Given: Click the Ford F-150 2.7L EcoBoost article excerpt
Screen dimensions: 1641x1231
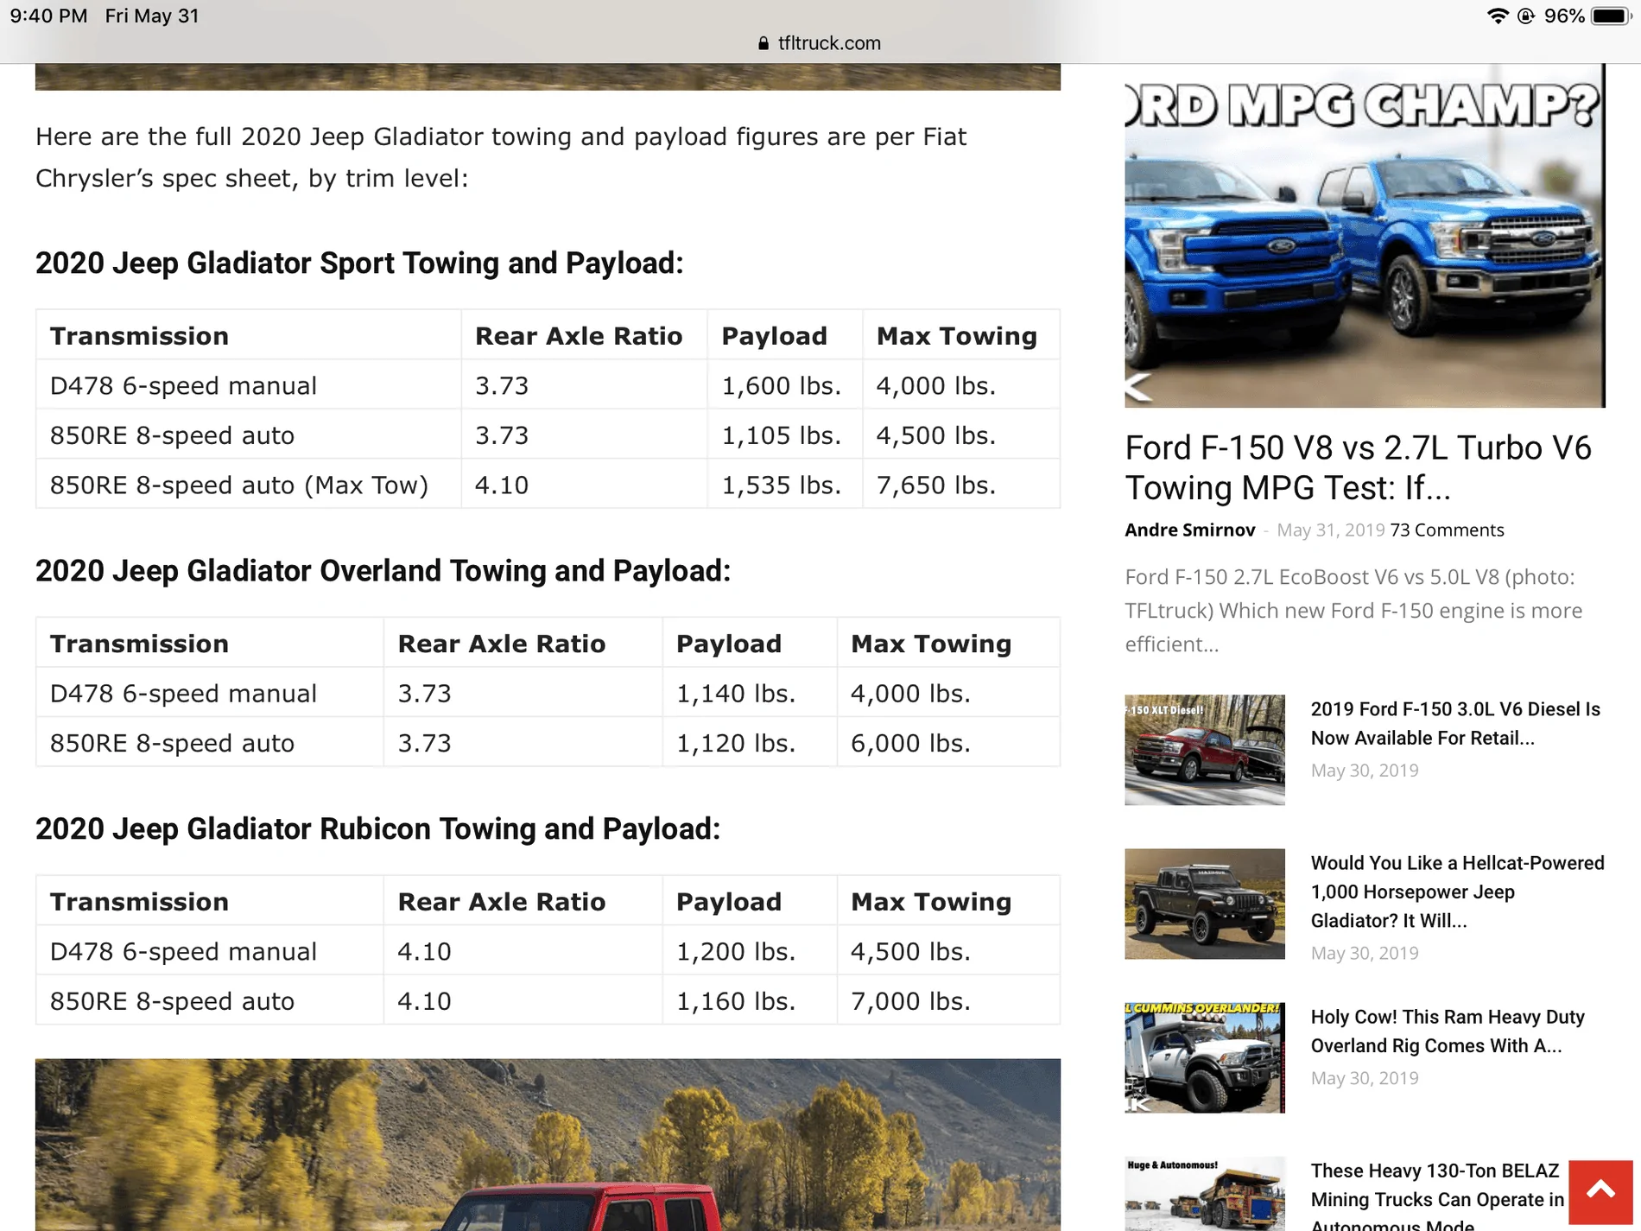Looking at the screenshot, I should coord(1353,610).
